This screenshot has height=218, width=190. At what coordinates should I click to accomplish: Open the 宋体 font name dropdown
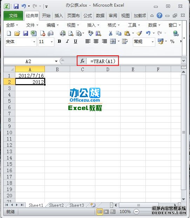[34, 42]
